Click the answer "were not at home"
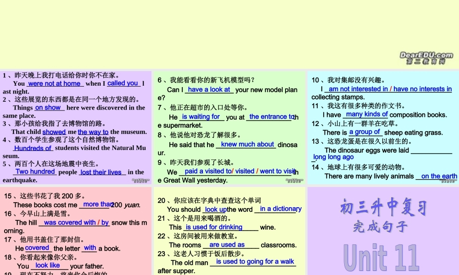This screenshot has width=459, height=275. pyautogui.click(x=55, y=83)
